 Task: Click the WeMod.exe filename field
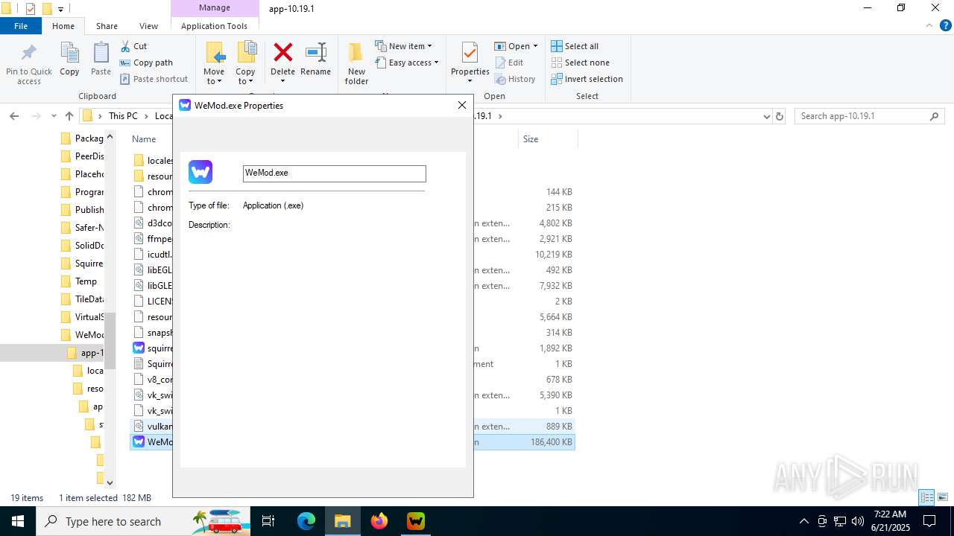334,173
